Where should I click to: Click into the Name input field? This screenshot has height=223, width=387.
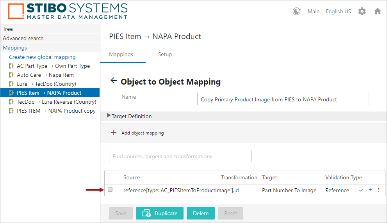283,99
